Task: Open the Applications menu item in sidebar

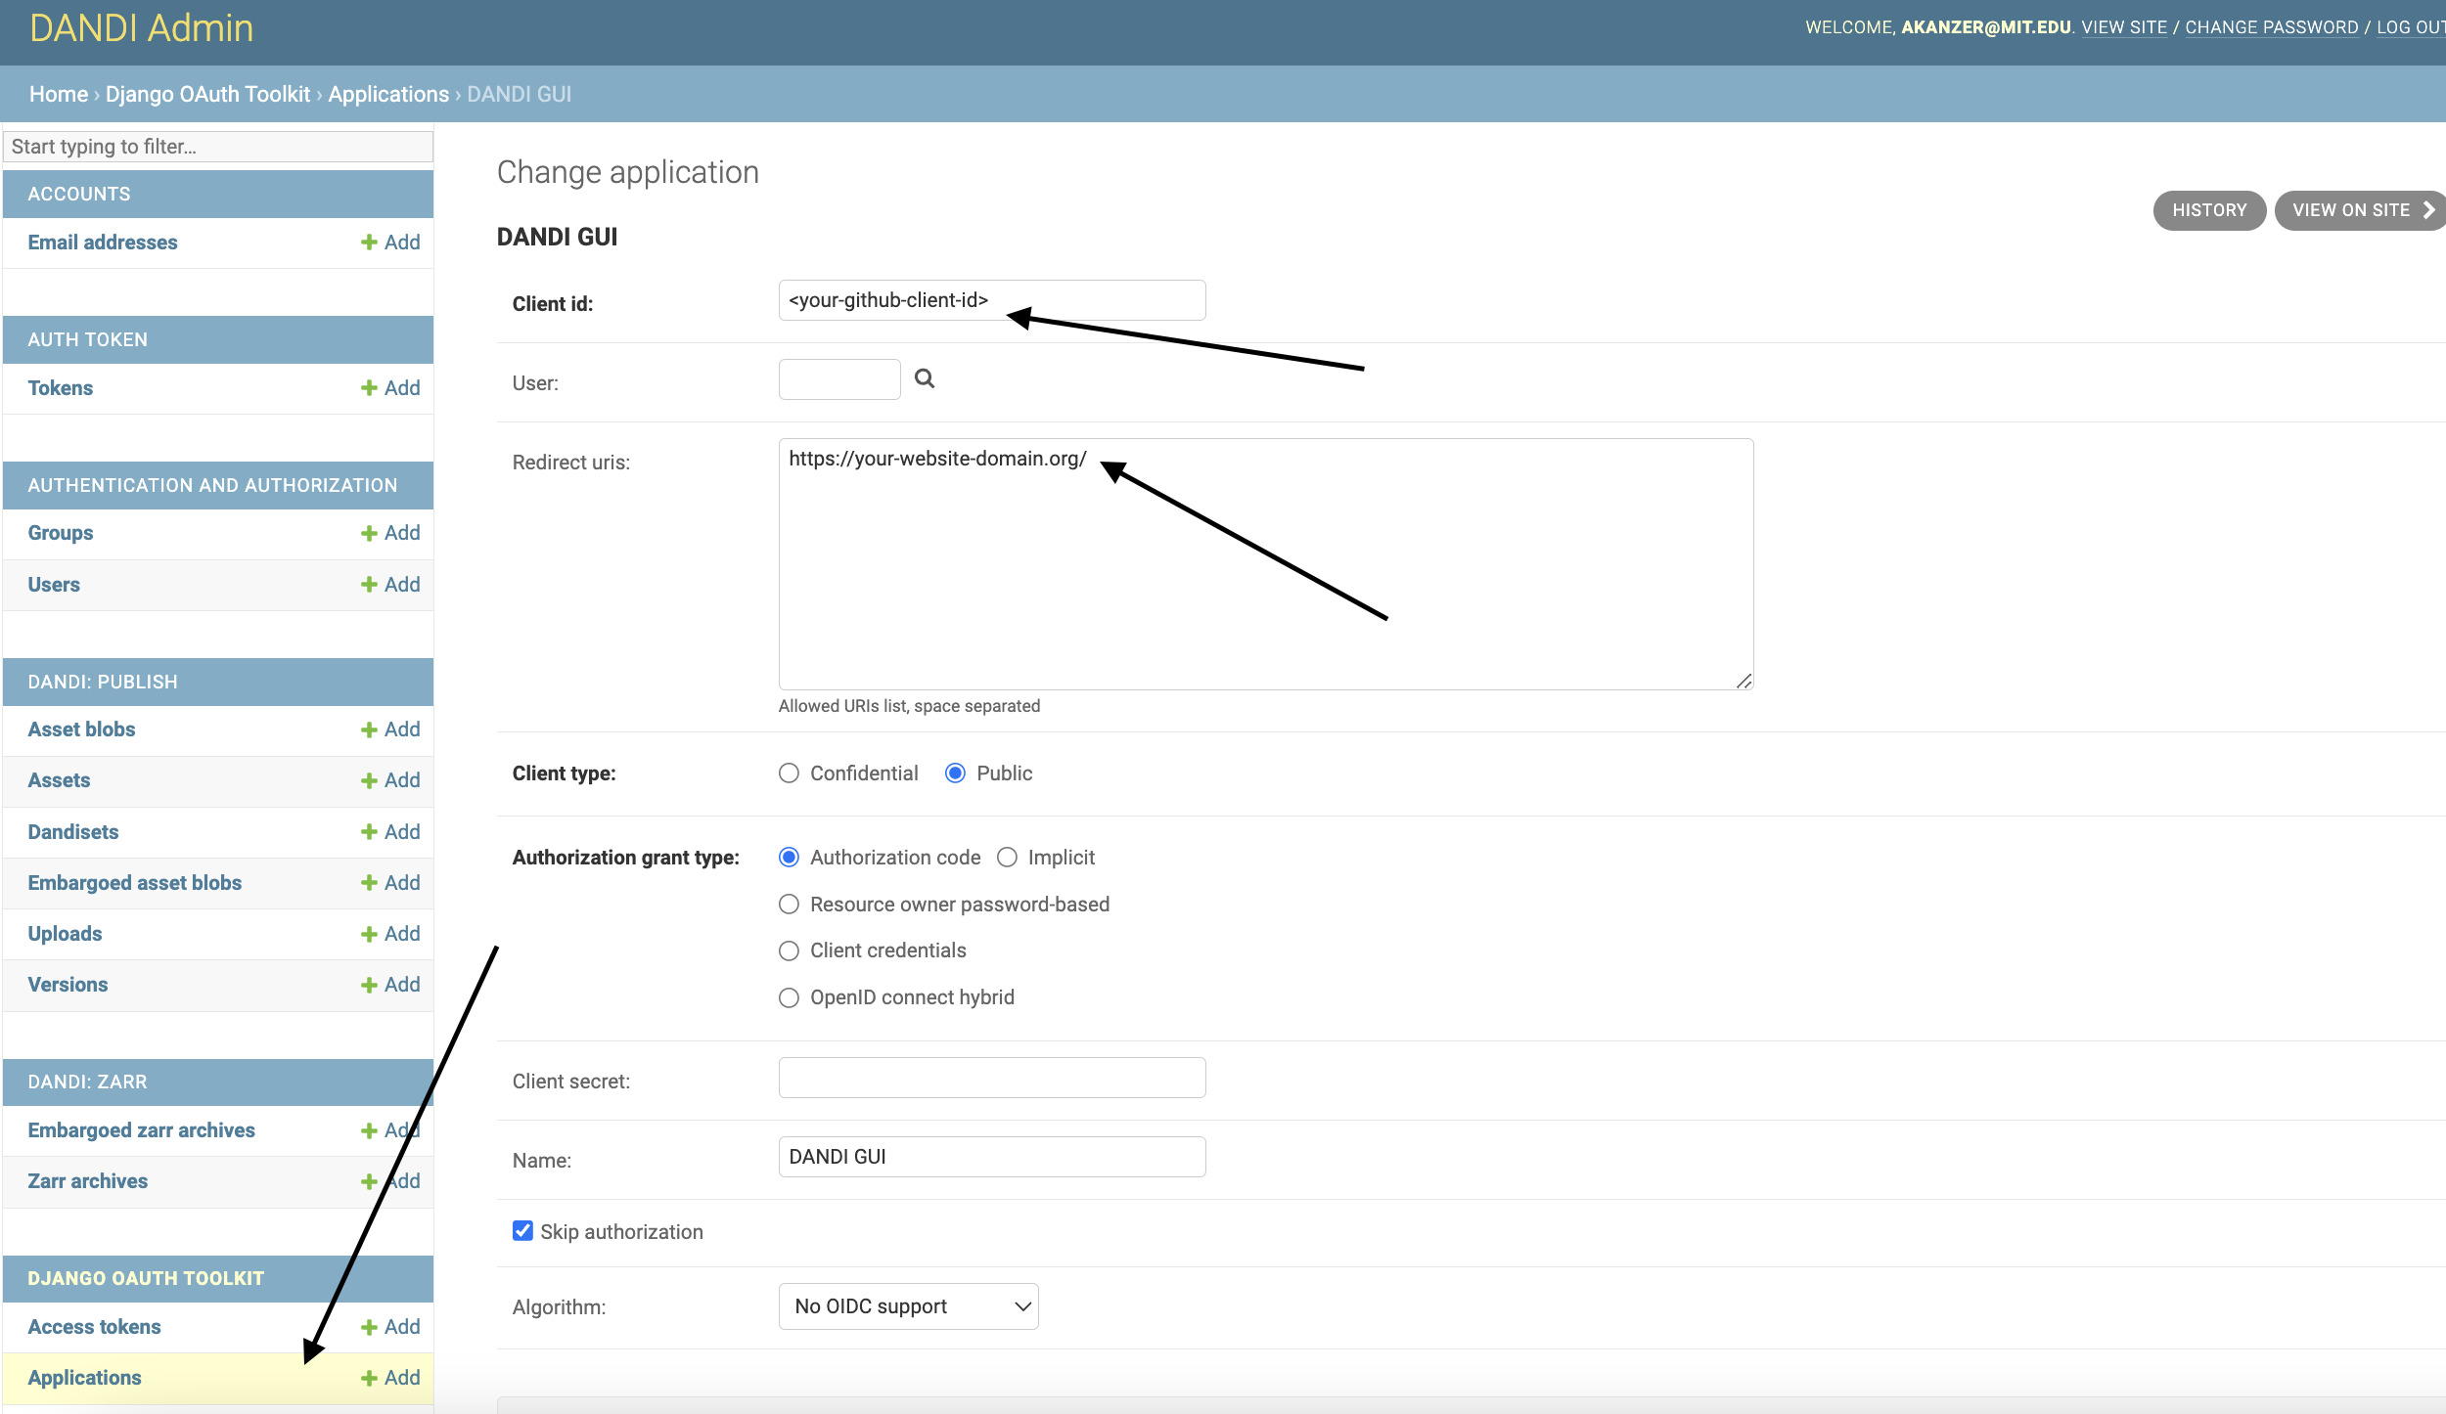Action: coord(84,1379)
